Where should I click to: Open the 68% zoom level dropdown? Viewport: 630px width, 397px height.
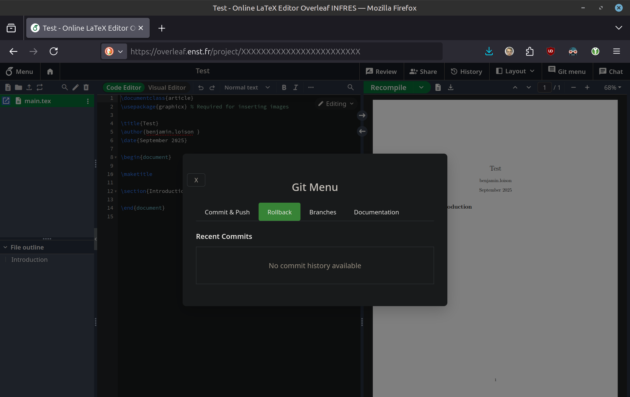pyautogui.click(x=612, y=88)
